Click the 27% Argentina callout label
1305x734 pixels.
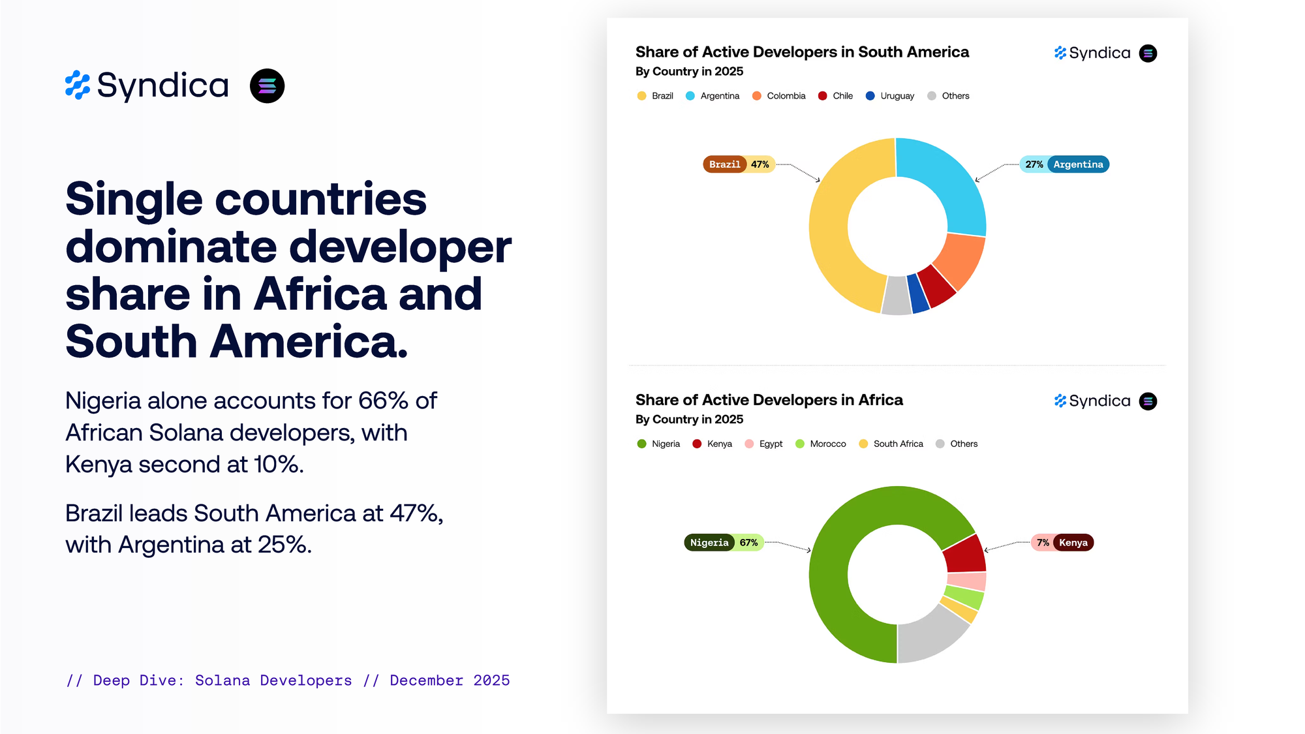click(1064, 164)
